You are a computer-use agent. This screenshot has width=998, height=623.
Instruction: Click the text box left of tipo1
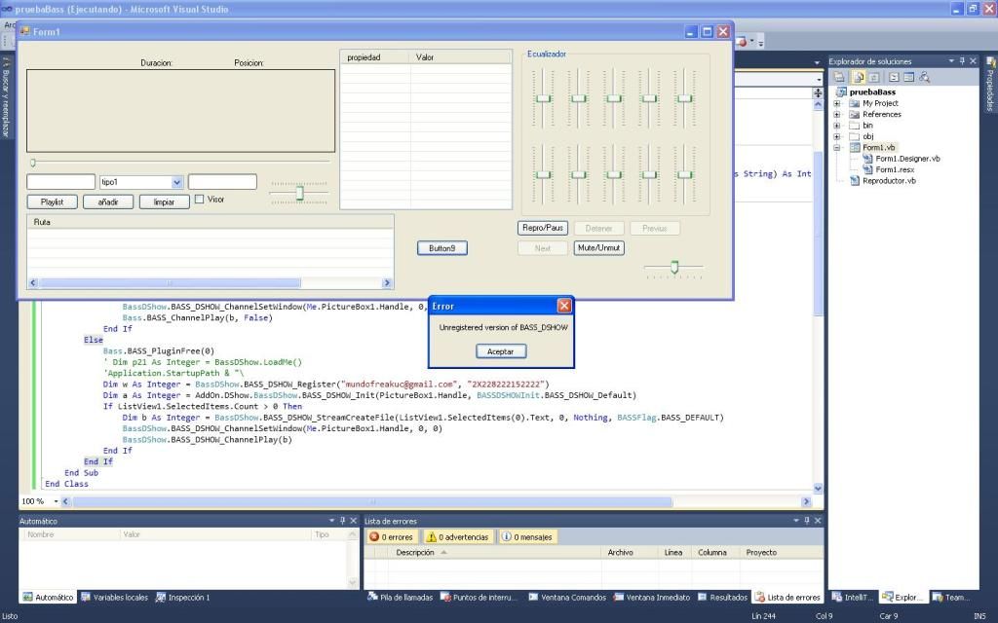click(60, 182)
